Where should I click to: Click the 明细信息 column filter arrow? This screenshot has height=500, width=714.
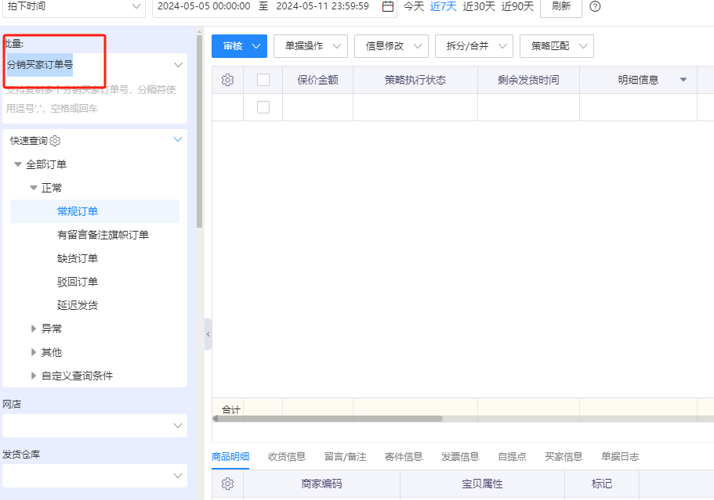tap(683, 80)
